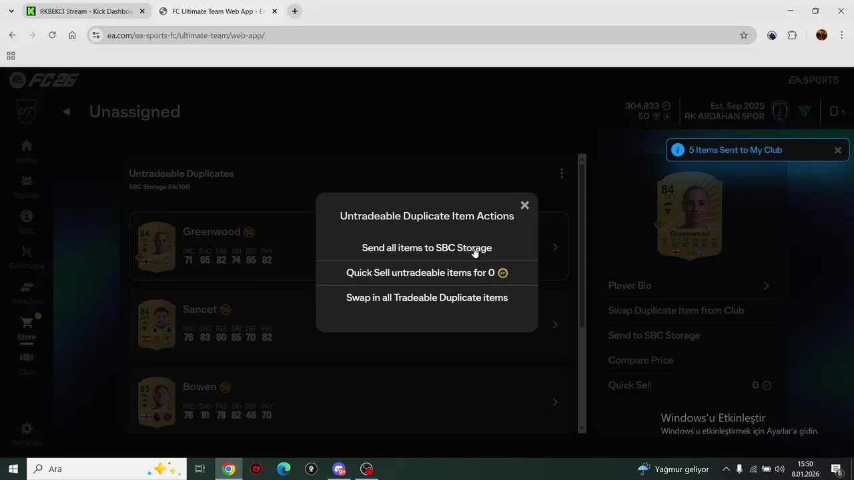Select the Bowen 83 player card
854x480 pixels.
click(x=157, y=402)
